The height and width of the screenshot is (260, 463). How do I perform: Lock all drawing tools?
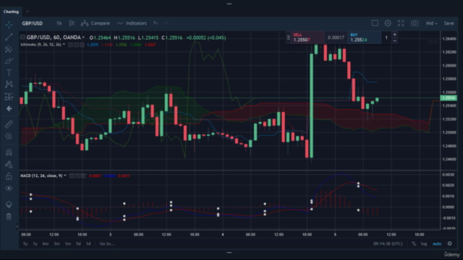point(9,176)
